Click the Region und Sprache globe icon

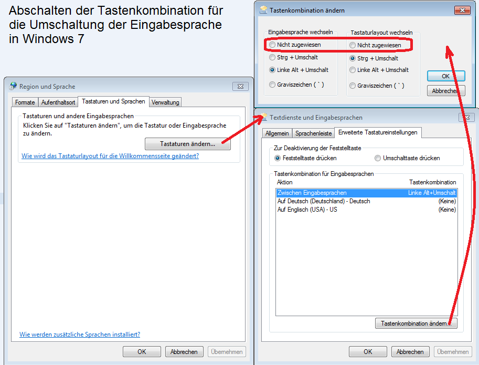coord(13,86)
